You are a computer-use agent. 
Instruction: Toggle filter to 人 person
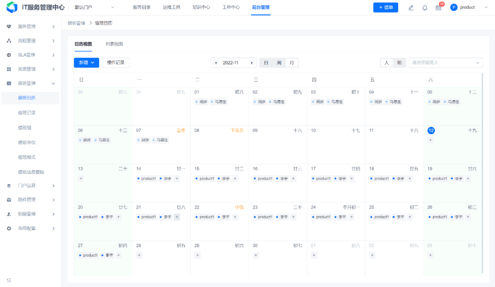pyautogui.click(x=387, y=63)
